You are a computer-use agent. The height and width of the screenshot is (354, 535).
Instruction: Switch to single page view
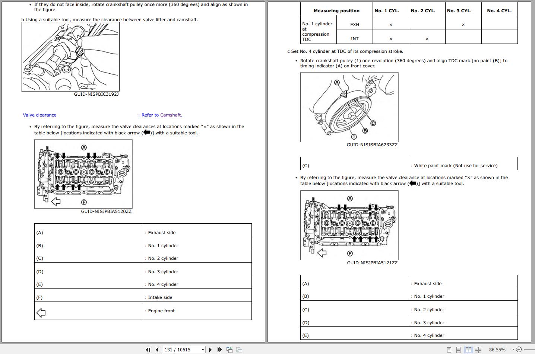(x=449, y=350)
